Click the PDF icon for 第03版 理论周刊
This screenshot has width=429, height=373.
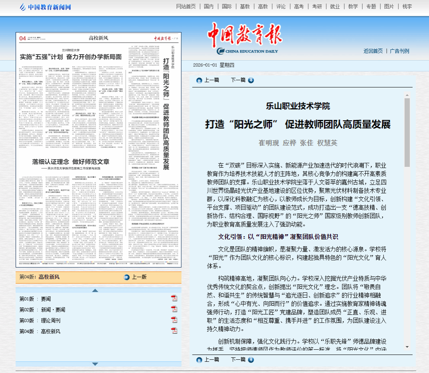tap(174, 320)
